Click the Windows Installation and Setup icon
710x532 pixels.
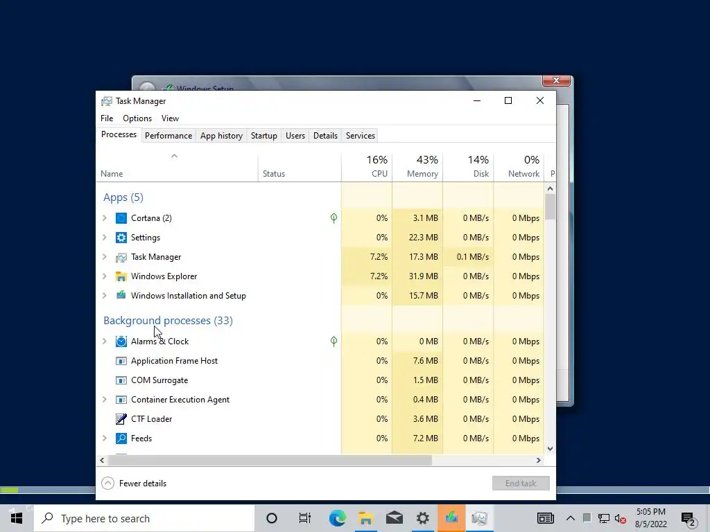[121, 295]
